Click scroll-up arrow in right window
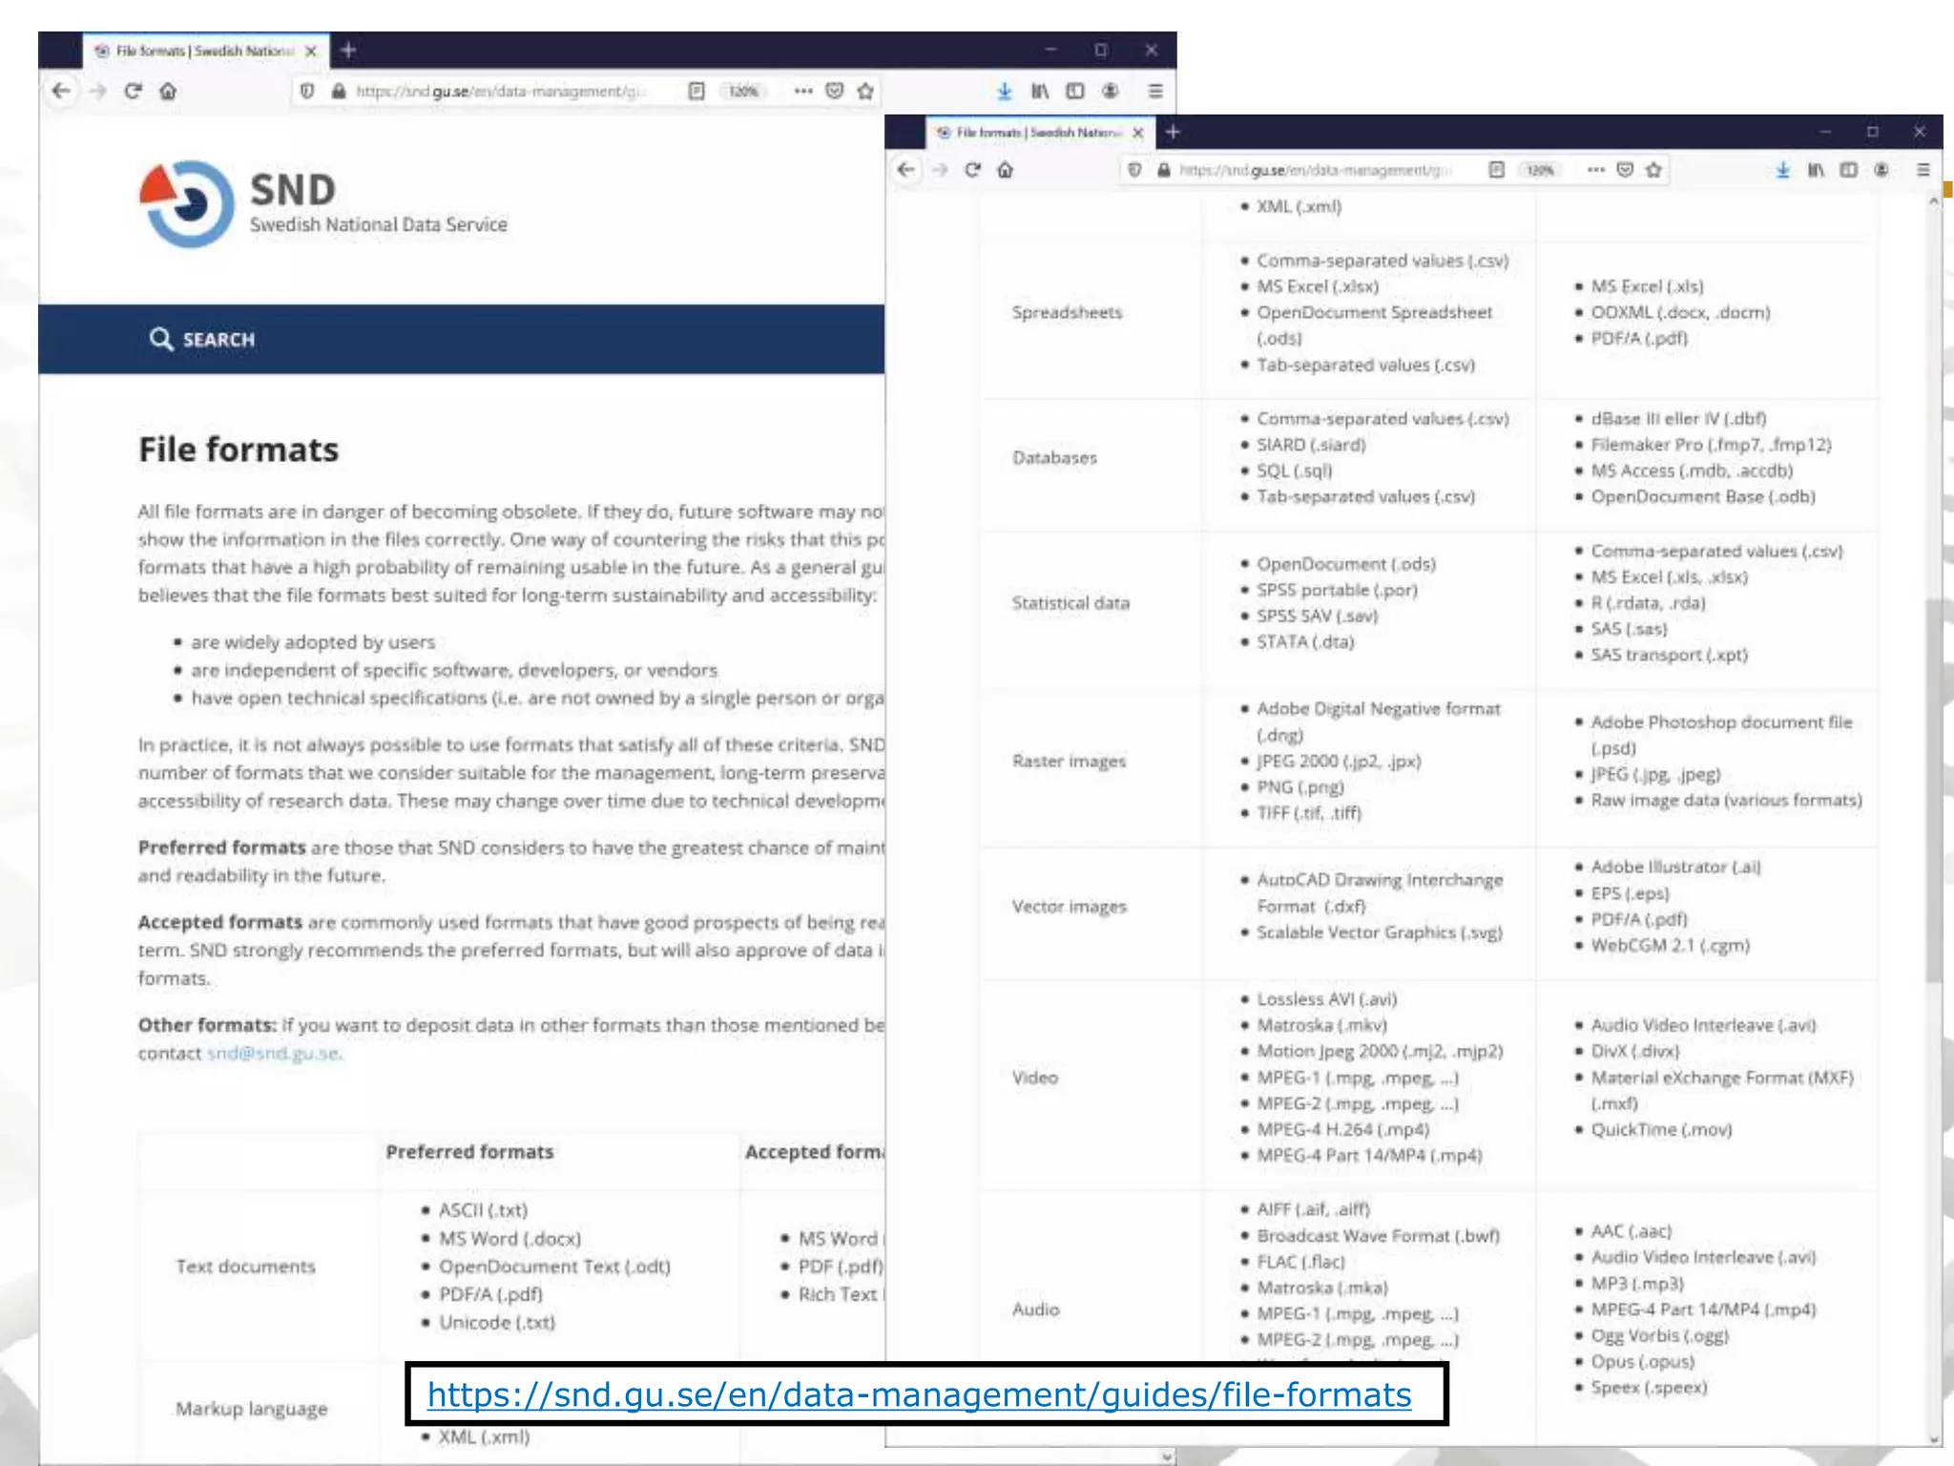1954x1466 pixels. (x=1934, y=201)
